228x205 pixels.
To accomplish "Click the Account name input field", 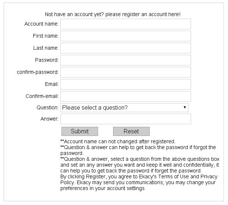I will [126, 24].
